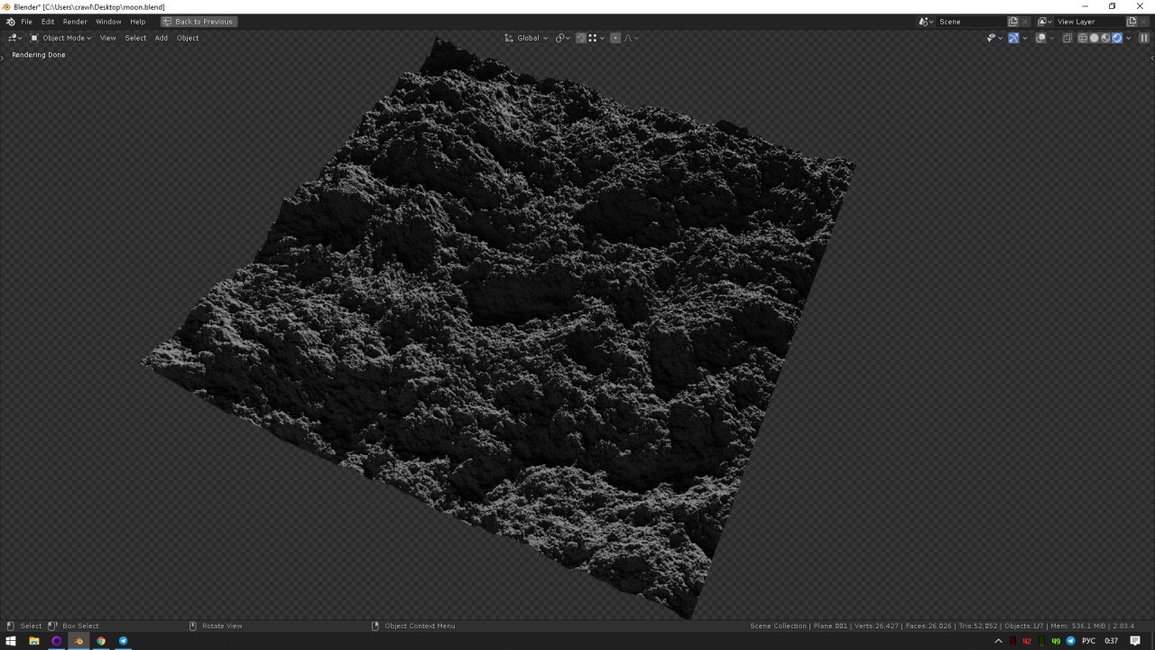1155x650 pixels.
Task: Open Chrome from the taskbar
Action: click(x=101, y=641)
